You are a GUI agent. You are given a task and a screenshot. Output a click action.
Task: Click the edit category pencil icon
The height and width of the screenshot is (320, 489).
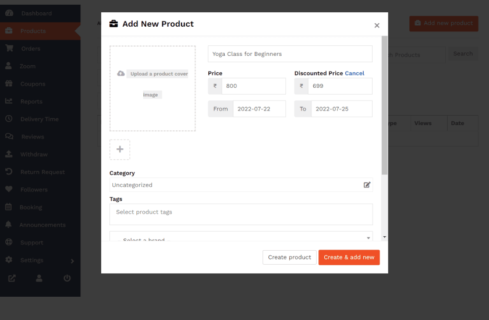(367, 185)
